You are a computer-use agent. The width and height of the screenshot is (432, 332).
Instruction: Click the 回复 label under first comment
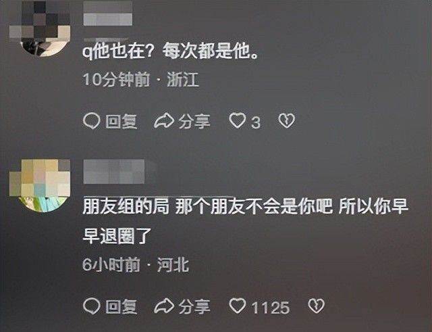[x=122, y=122]
